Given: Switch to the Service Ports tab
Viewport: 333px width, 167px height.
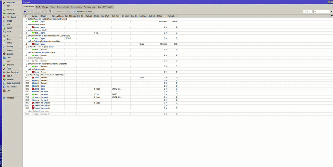Looking at the screenshot, I should point(63,7).
